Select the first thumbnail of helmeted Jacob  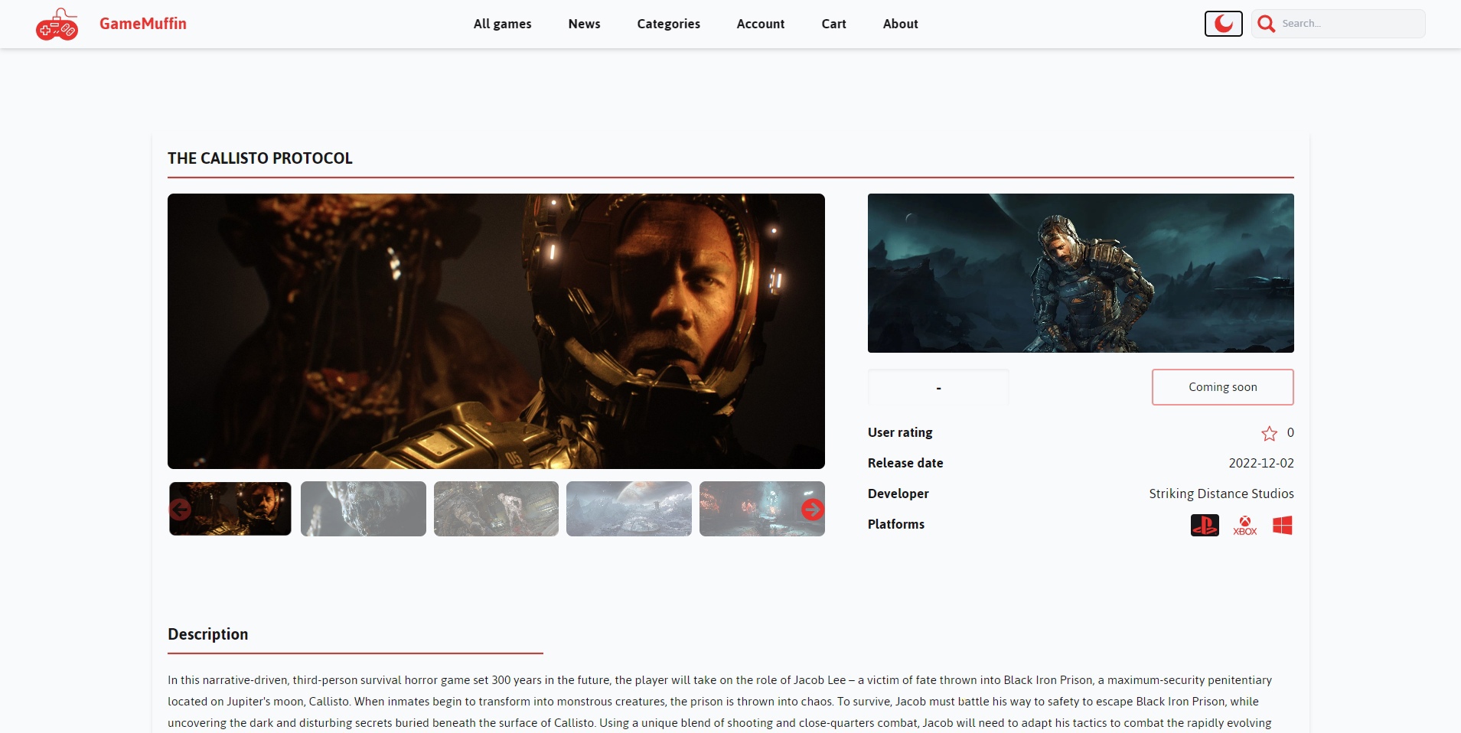pos(230,509)
